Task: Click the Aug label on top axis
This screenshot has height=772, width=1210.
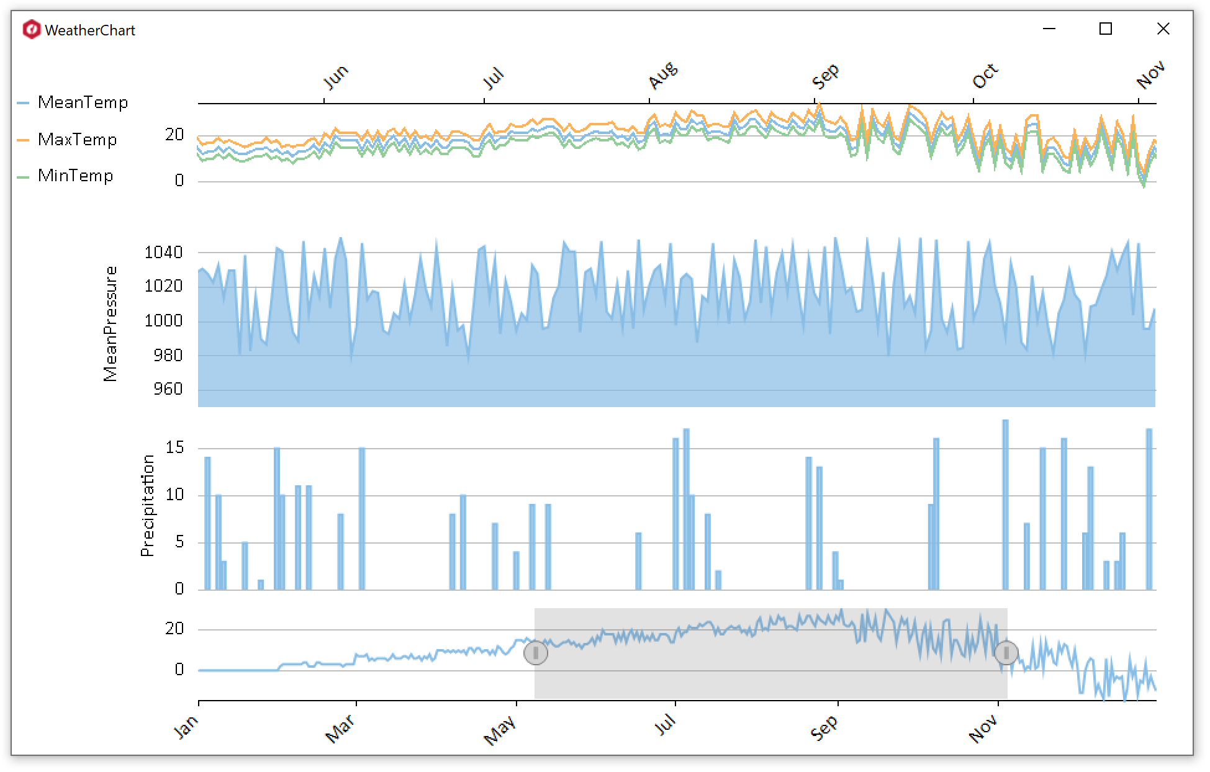Action: [662, 75]
